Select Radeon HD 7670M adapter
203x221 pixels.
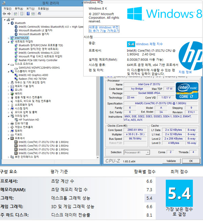click(x=32, y=79)
